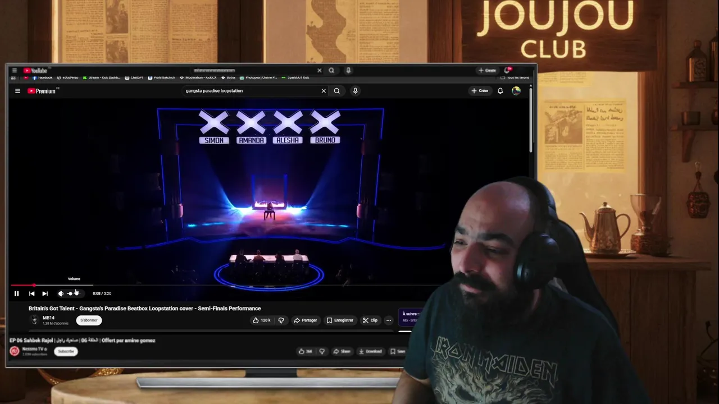Open the notifications bell next to Créer
The width and height of the screenshot is (719, 404).
pyautogui.click(x=500, y=90)
